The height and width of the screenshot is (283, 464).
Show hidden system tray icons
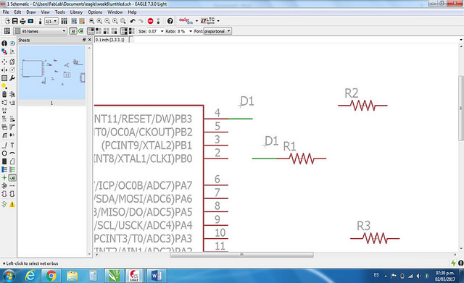pos(386,276)
